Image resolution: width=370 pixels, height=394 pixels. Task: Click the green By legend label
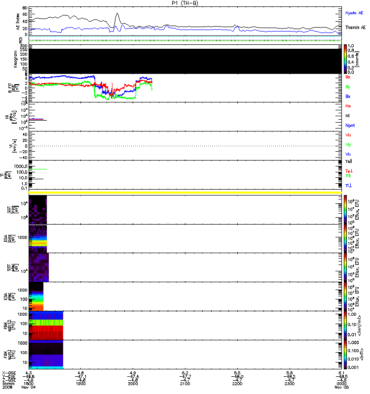pos(348,87)
